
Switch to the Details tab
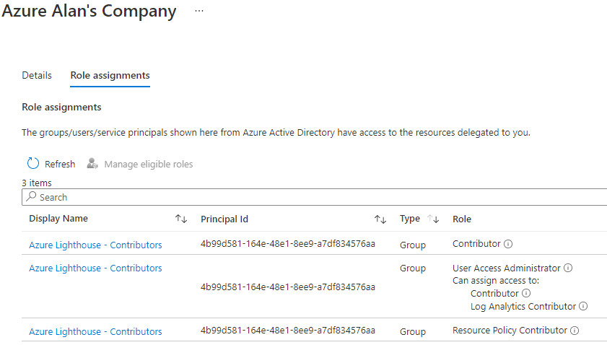[x=37, y=75]
